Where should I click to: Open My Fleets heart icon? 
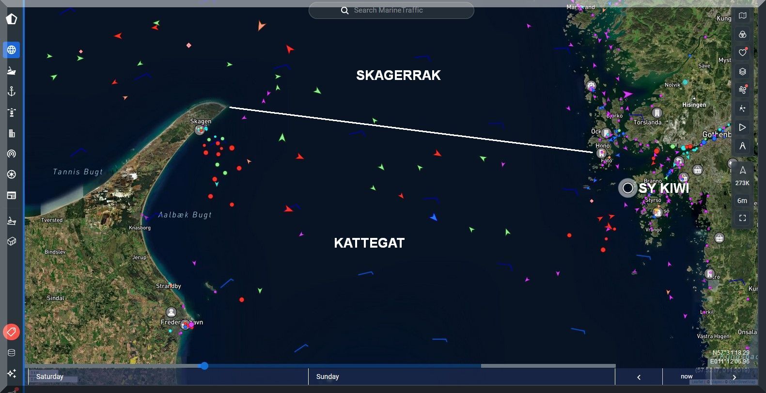pos(742,53)
